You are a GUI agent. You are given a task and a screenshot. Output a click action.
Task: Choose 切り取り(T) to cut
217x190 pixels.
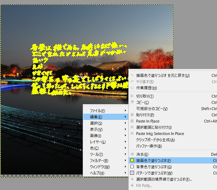(173, 96)
